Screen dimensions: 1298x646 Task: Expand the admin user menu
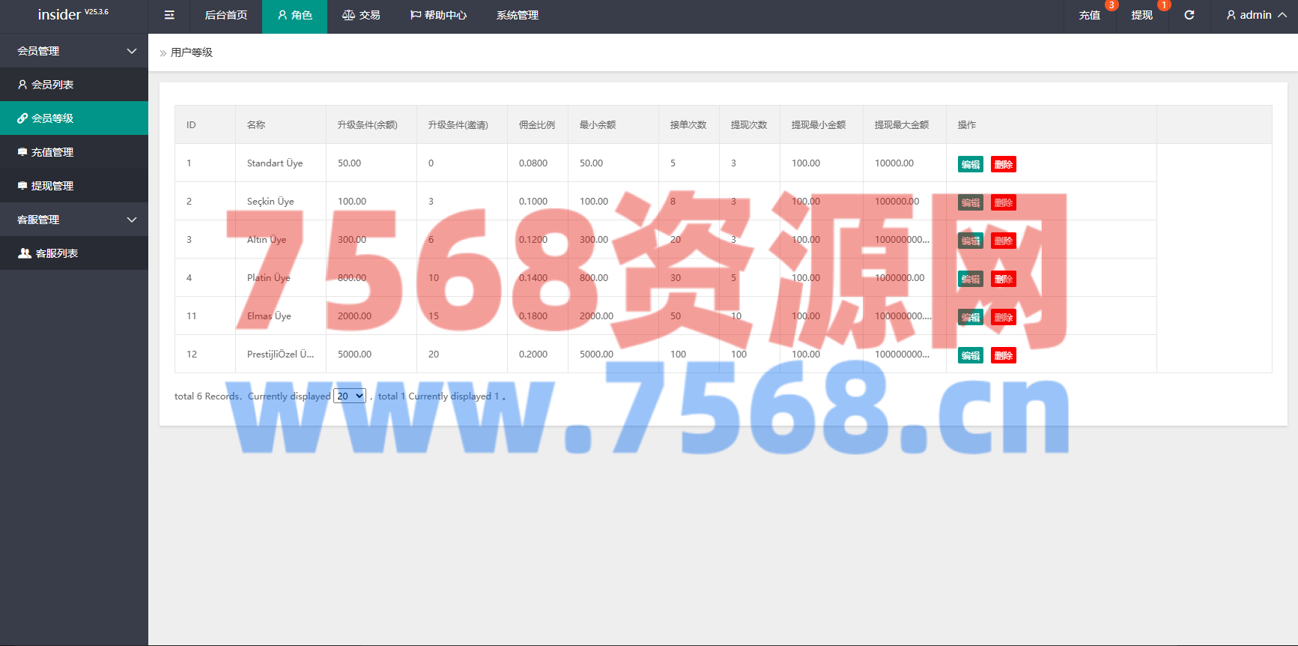(1256, 15)
